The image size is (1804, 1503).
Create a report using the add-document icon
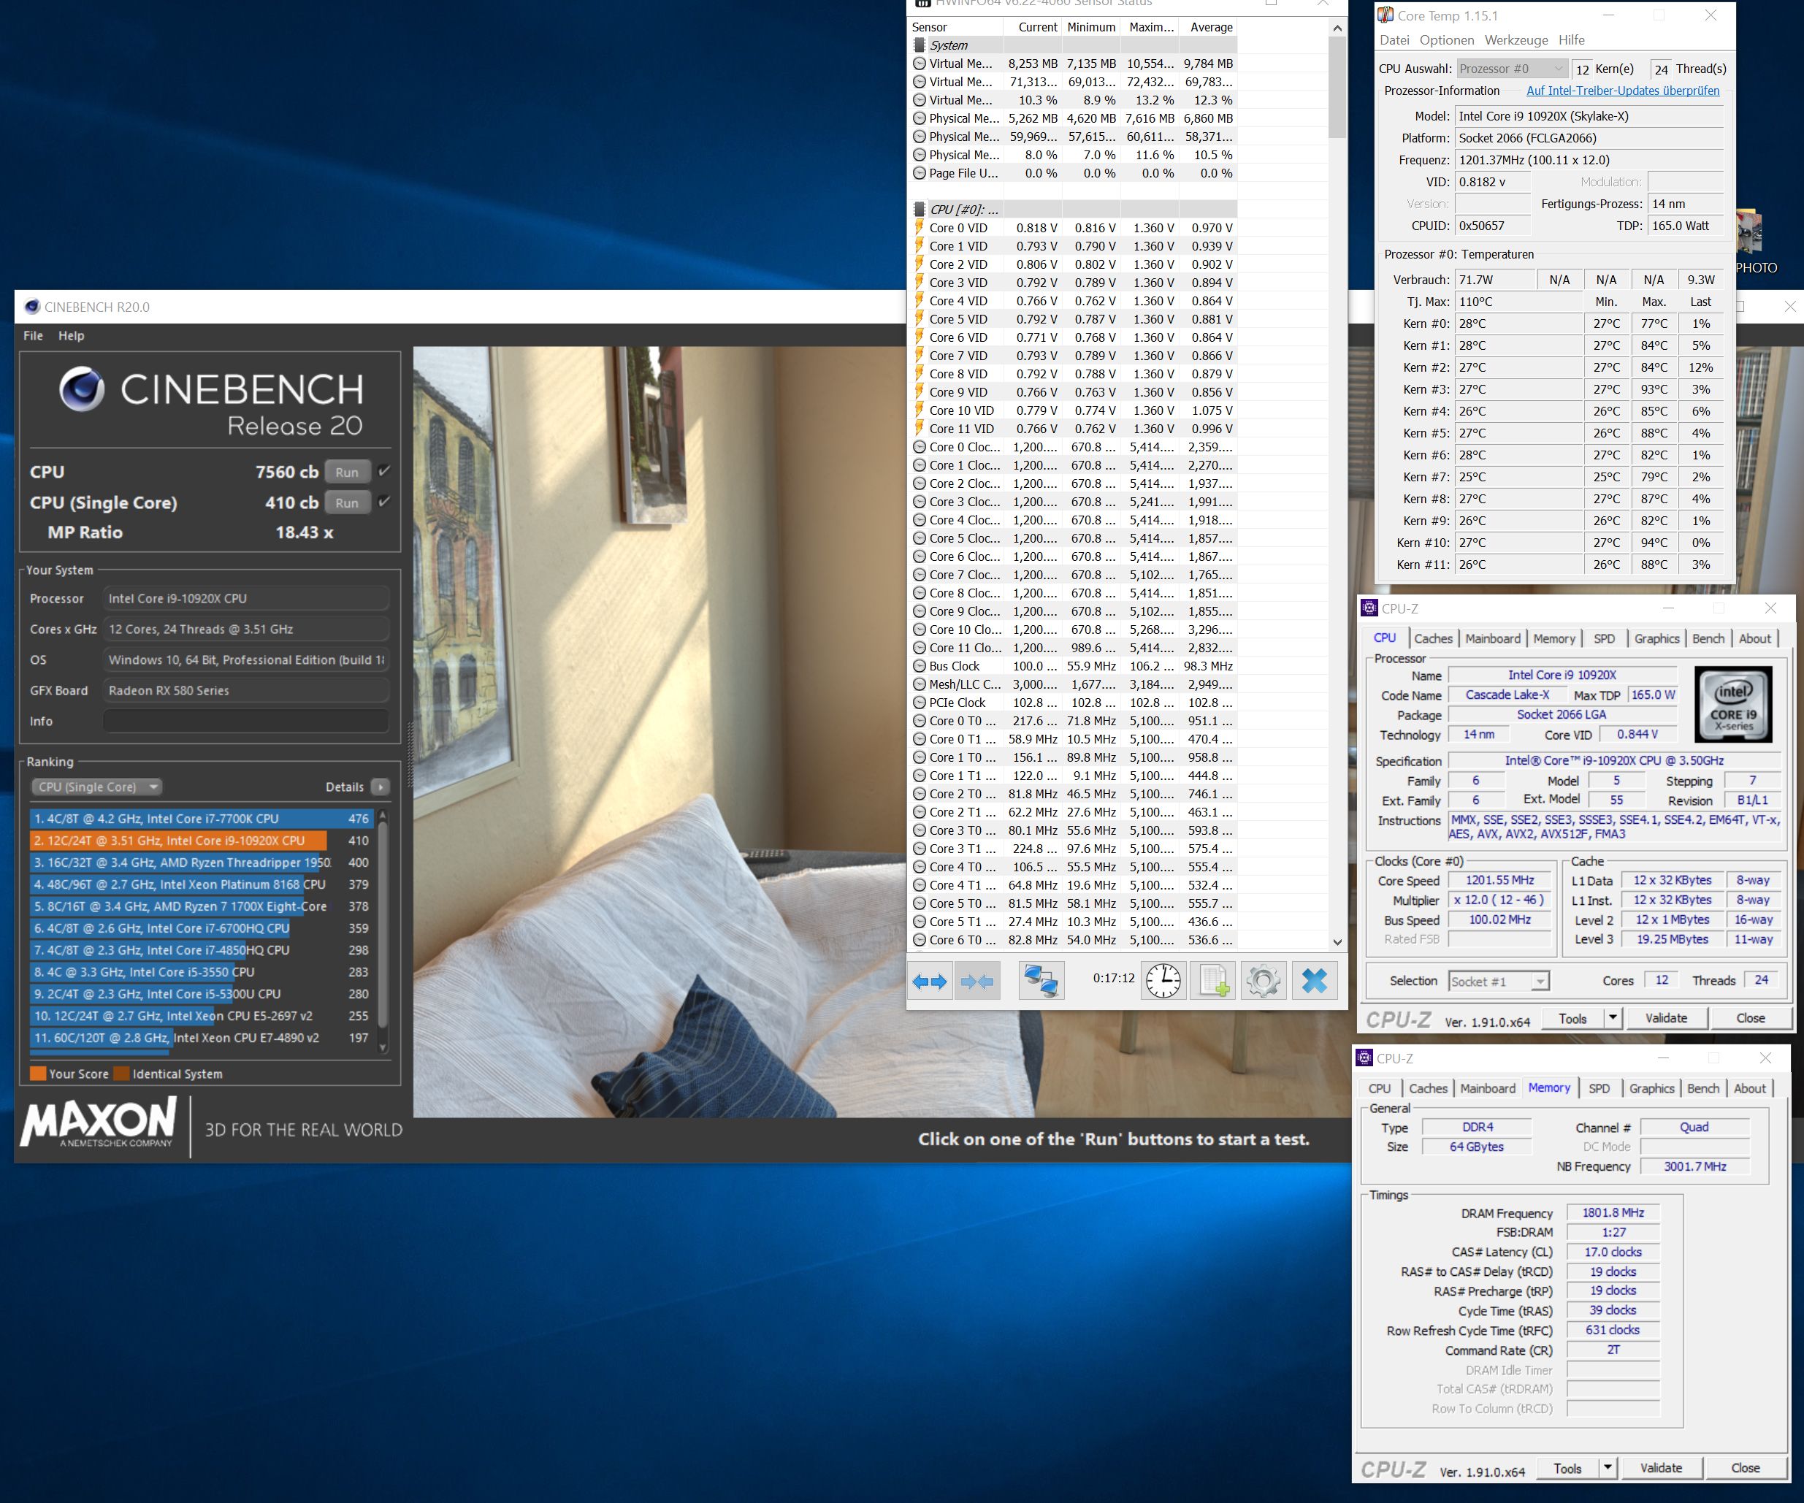point(1215,979)
